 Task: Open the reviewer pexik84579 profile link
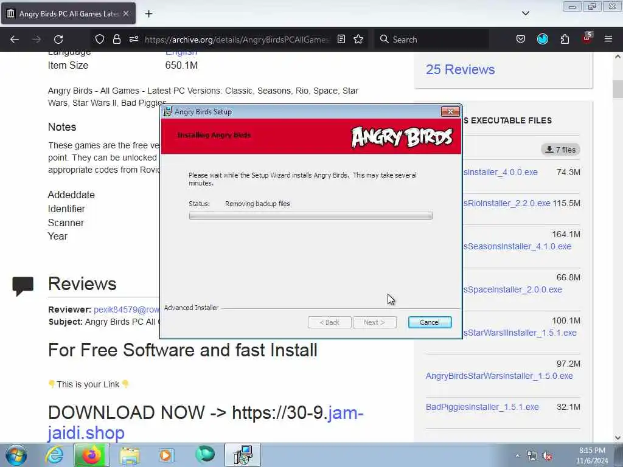pos(127,310)
